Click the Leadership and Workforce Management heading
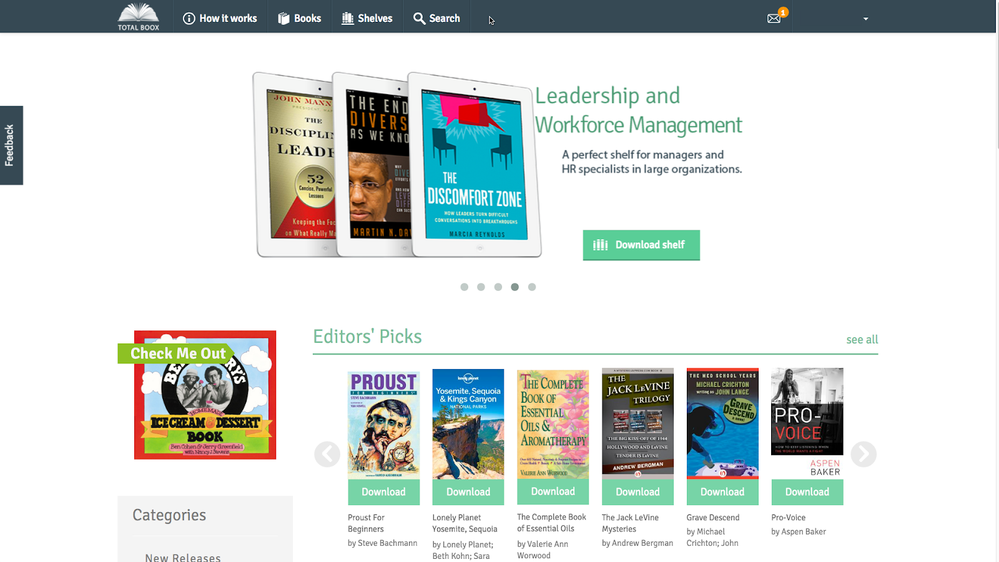 click(x=639, y=111)
